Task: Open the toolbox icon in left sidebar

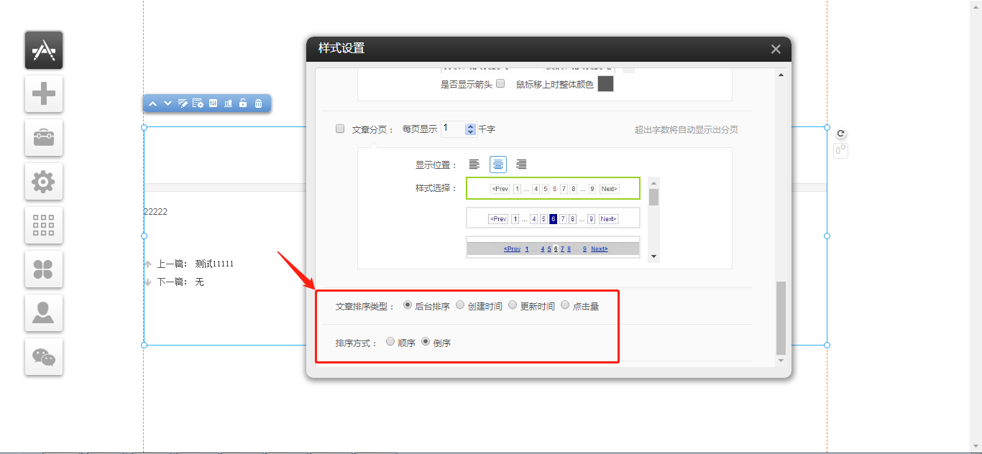Action: [44, 137]
